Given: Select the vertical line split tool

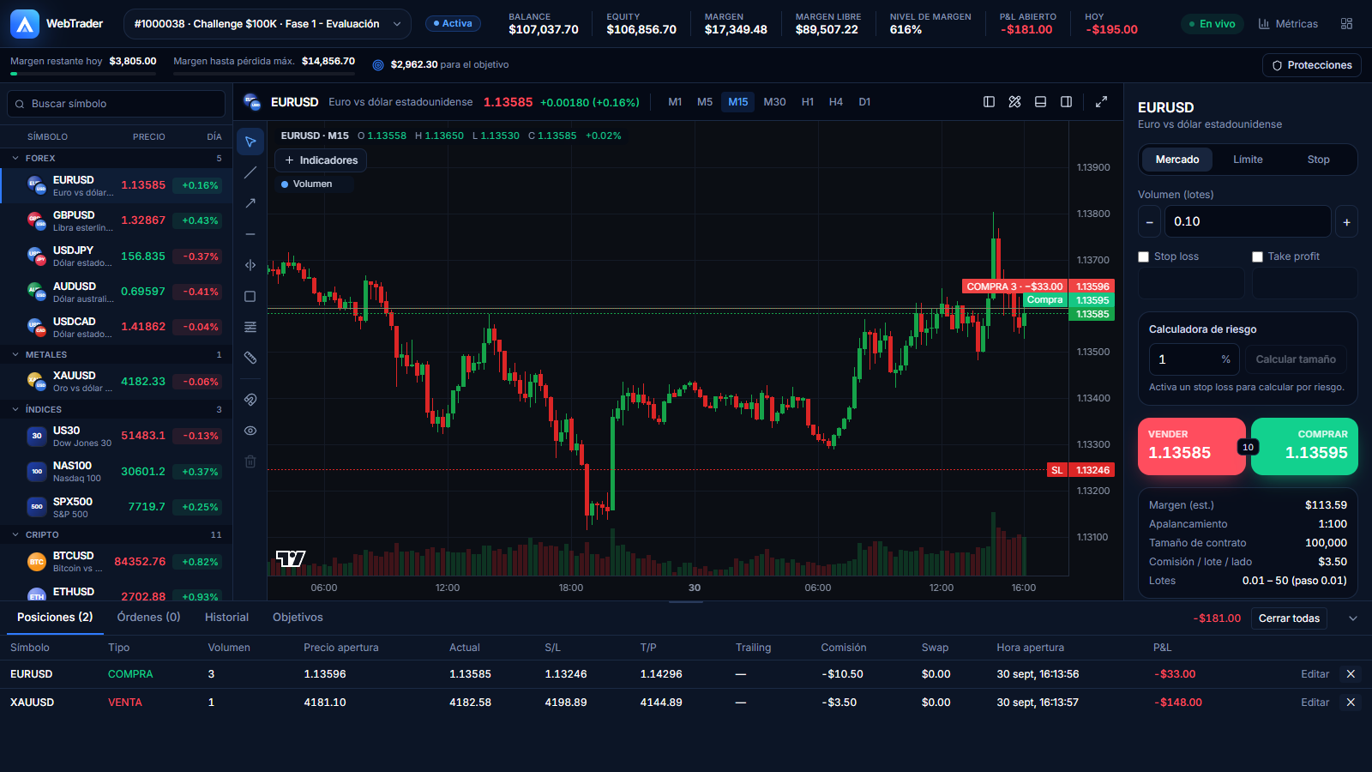Looking at the screenshot, I should (x=250, y=265).
